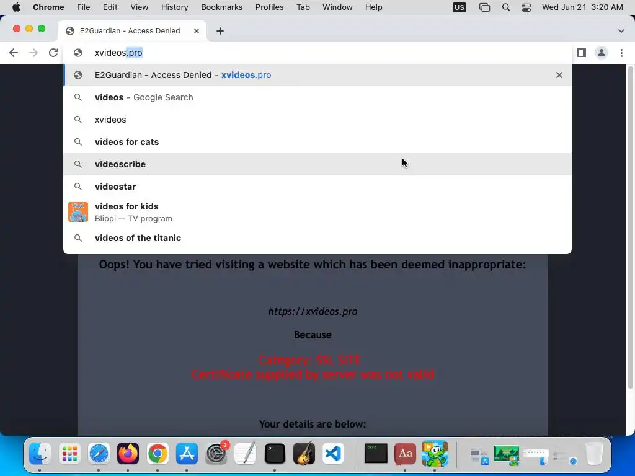The width and height of the screenshot is (635, 476).
Task: Open the Window menu
Action: pos(337,7)
